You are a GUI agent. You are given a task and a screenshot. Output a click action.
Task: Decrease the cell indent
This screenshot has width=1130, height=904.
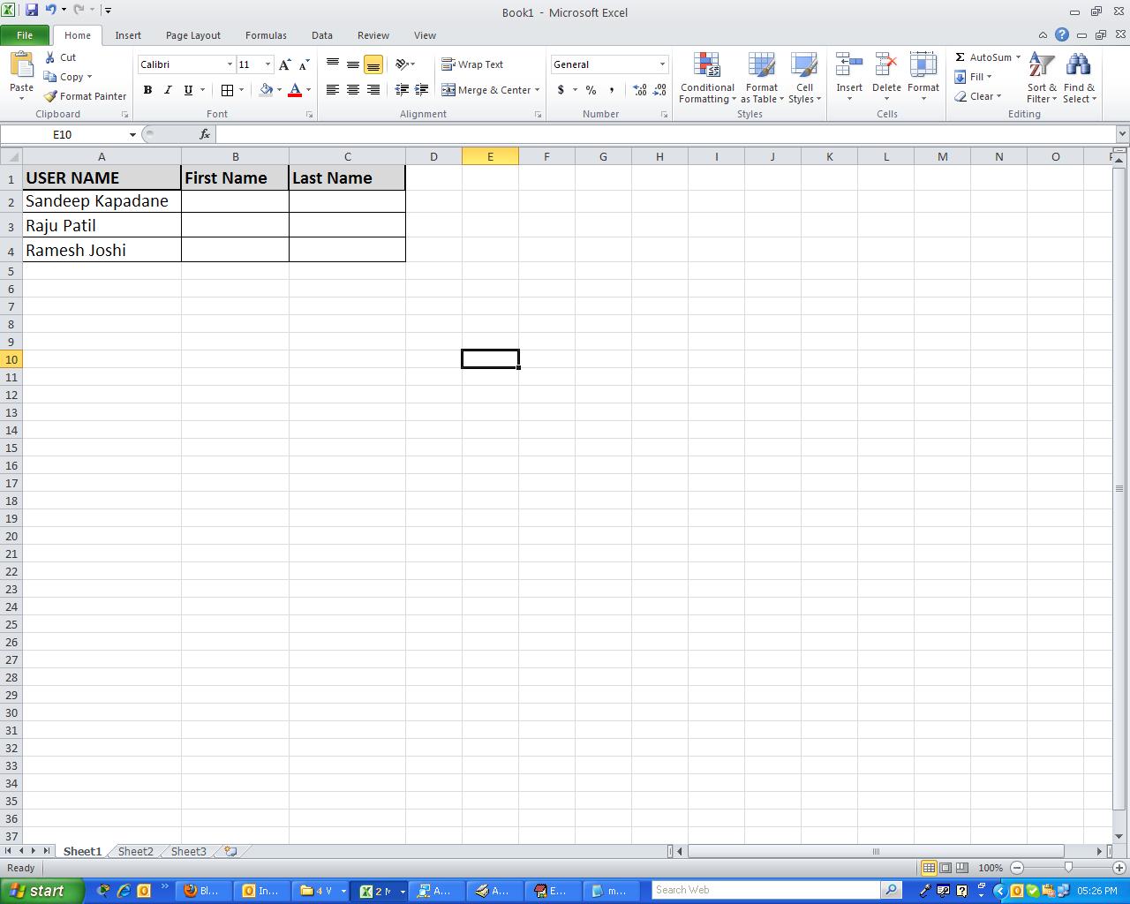click(x=402, y=90)
